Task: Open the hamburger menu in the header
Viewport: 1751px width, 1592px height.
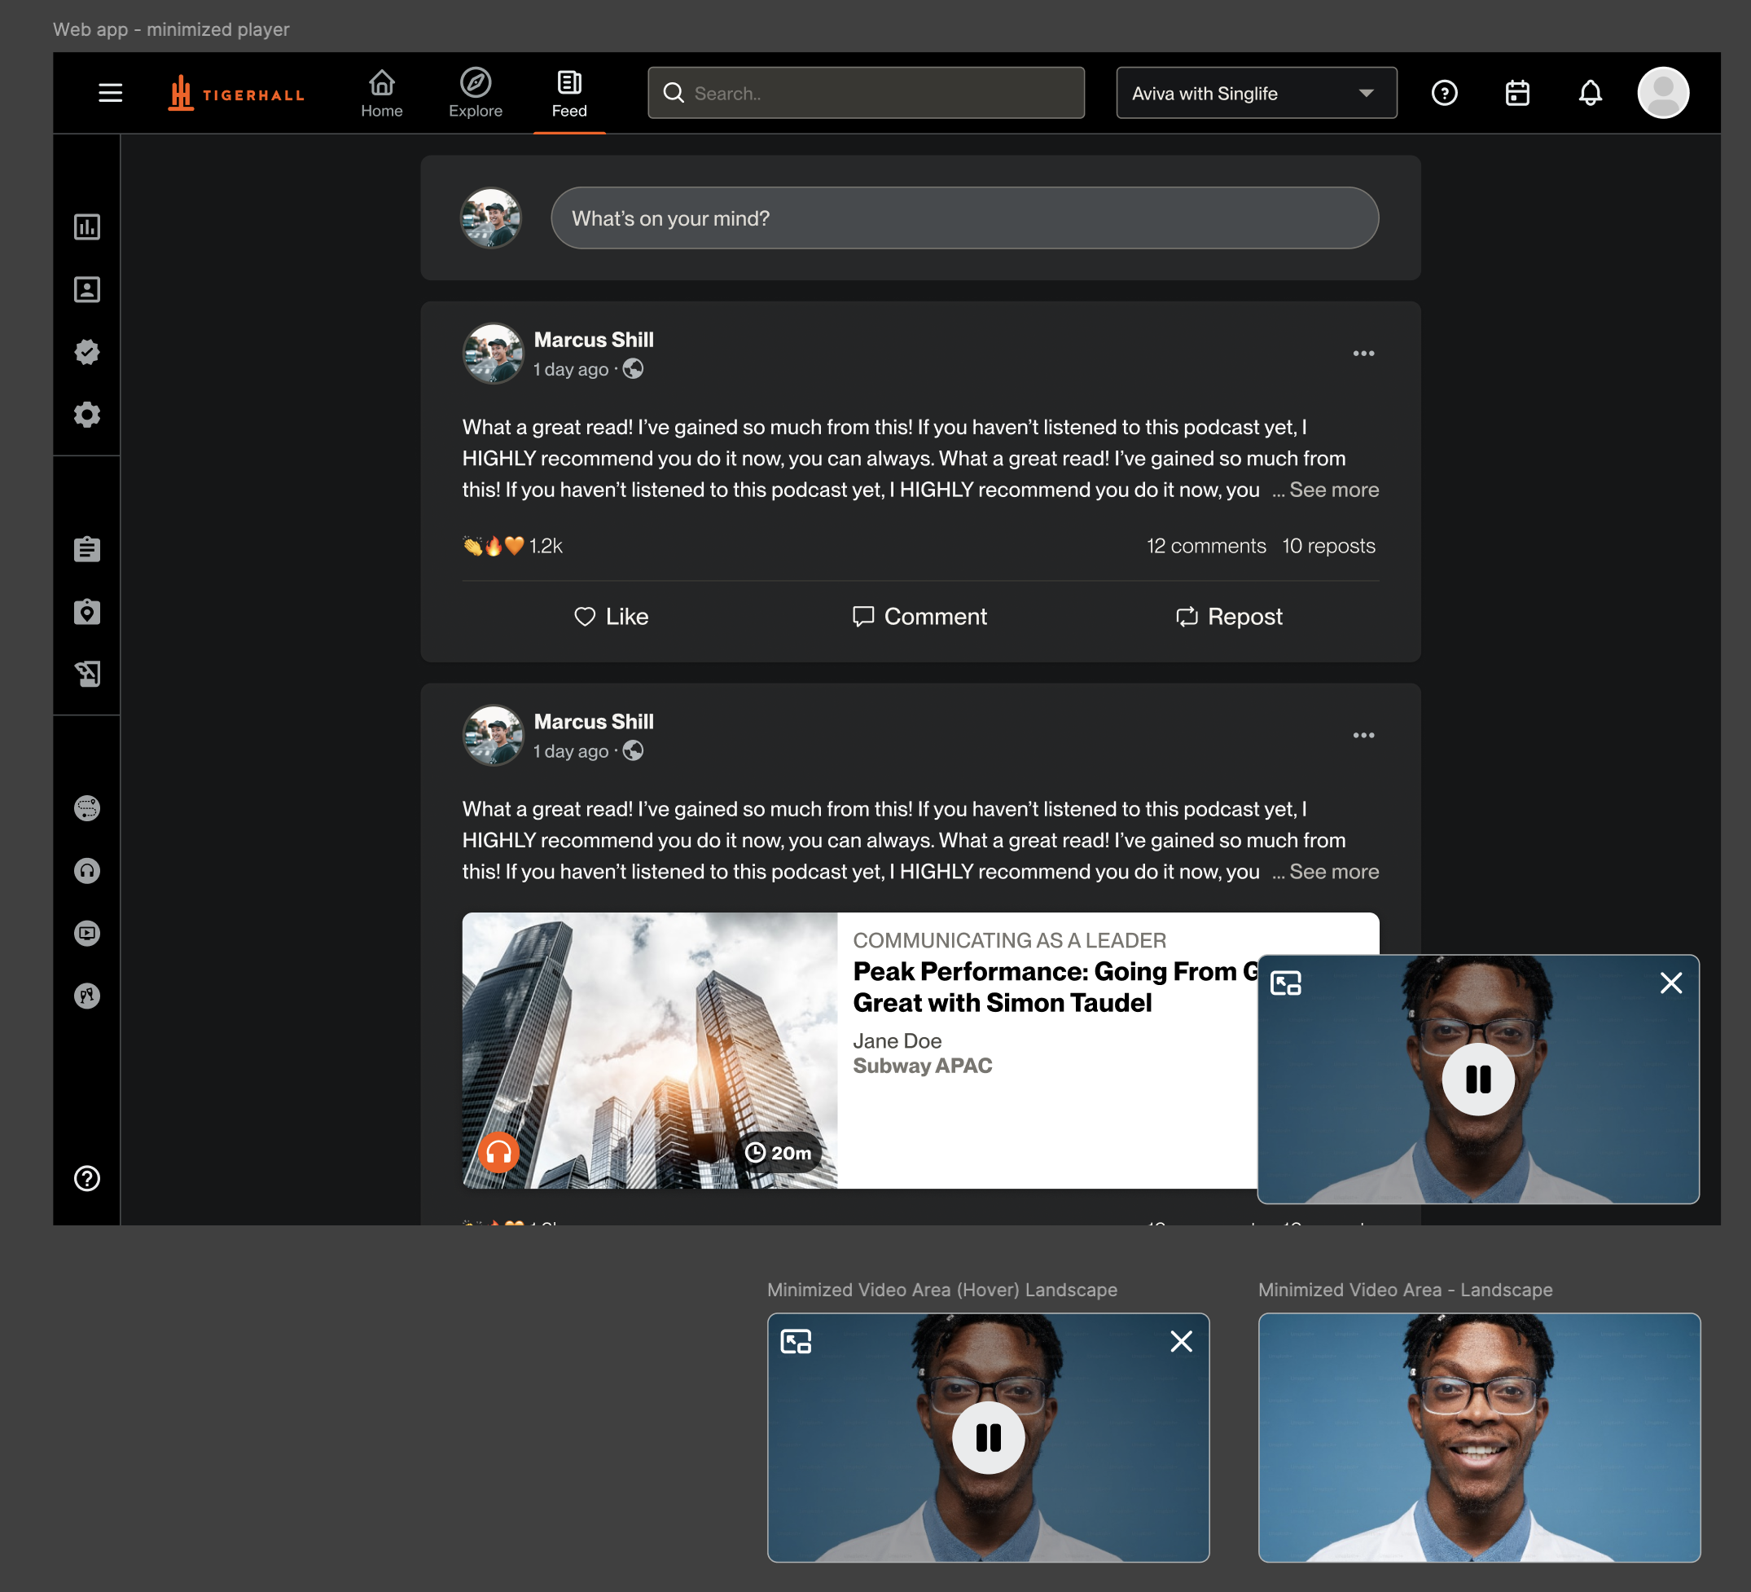Action: coord(110,93)
